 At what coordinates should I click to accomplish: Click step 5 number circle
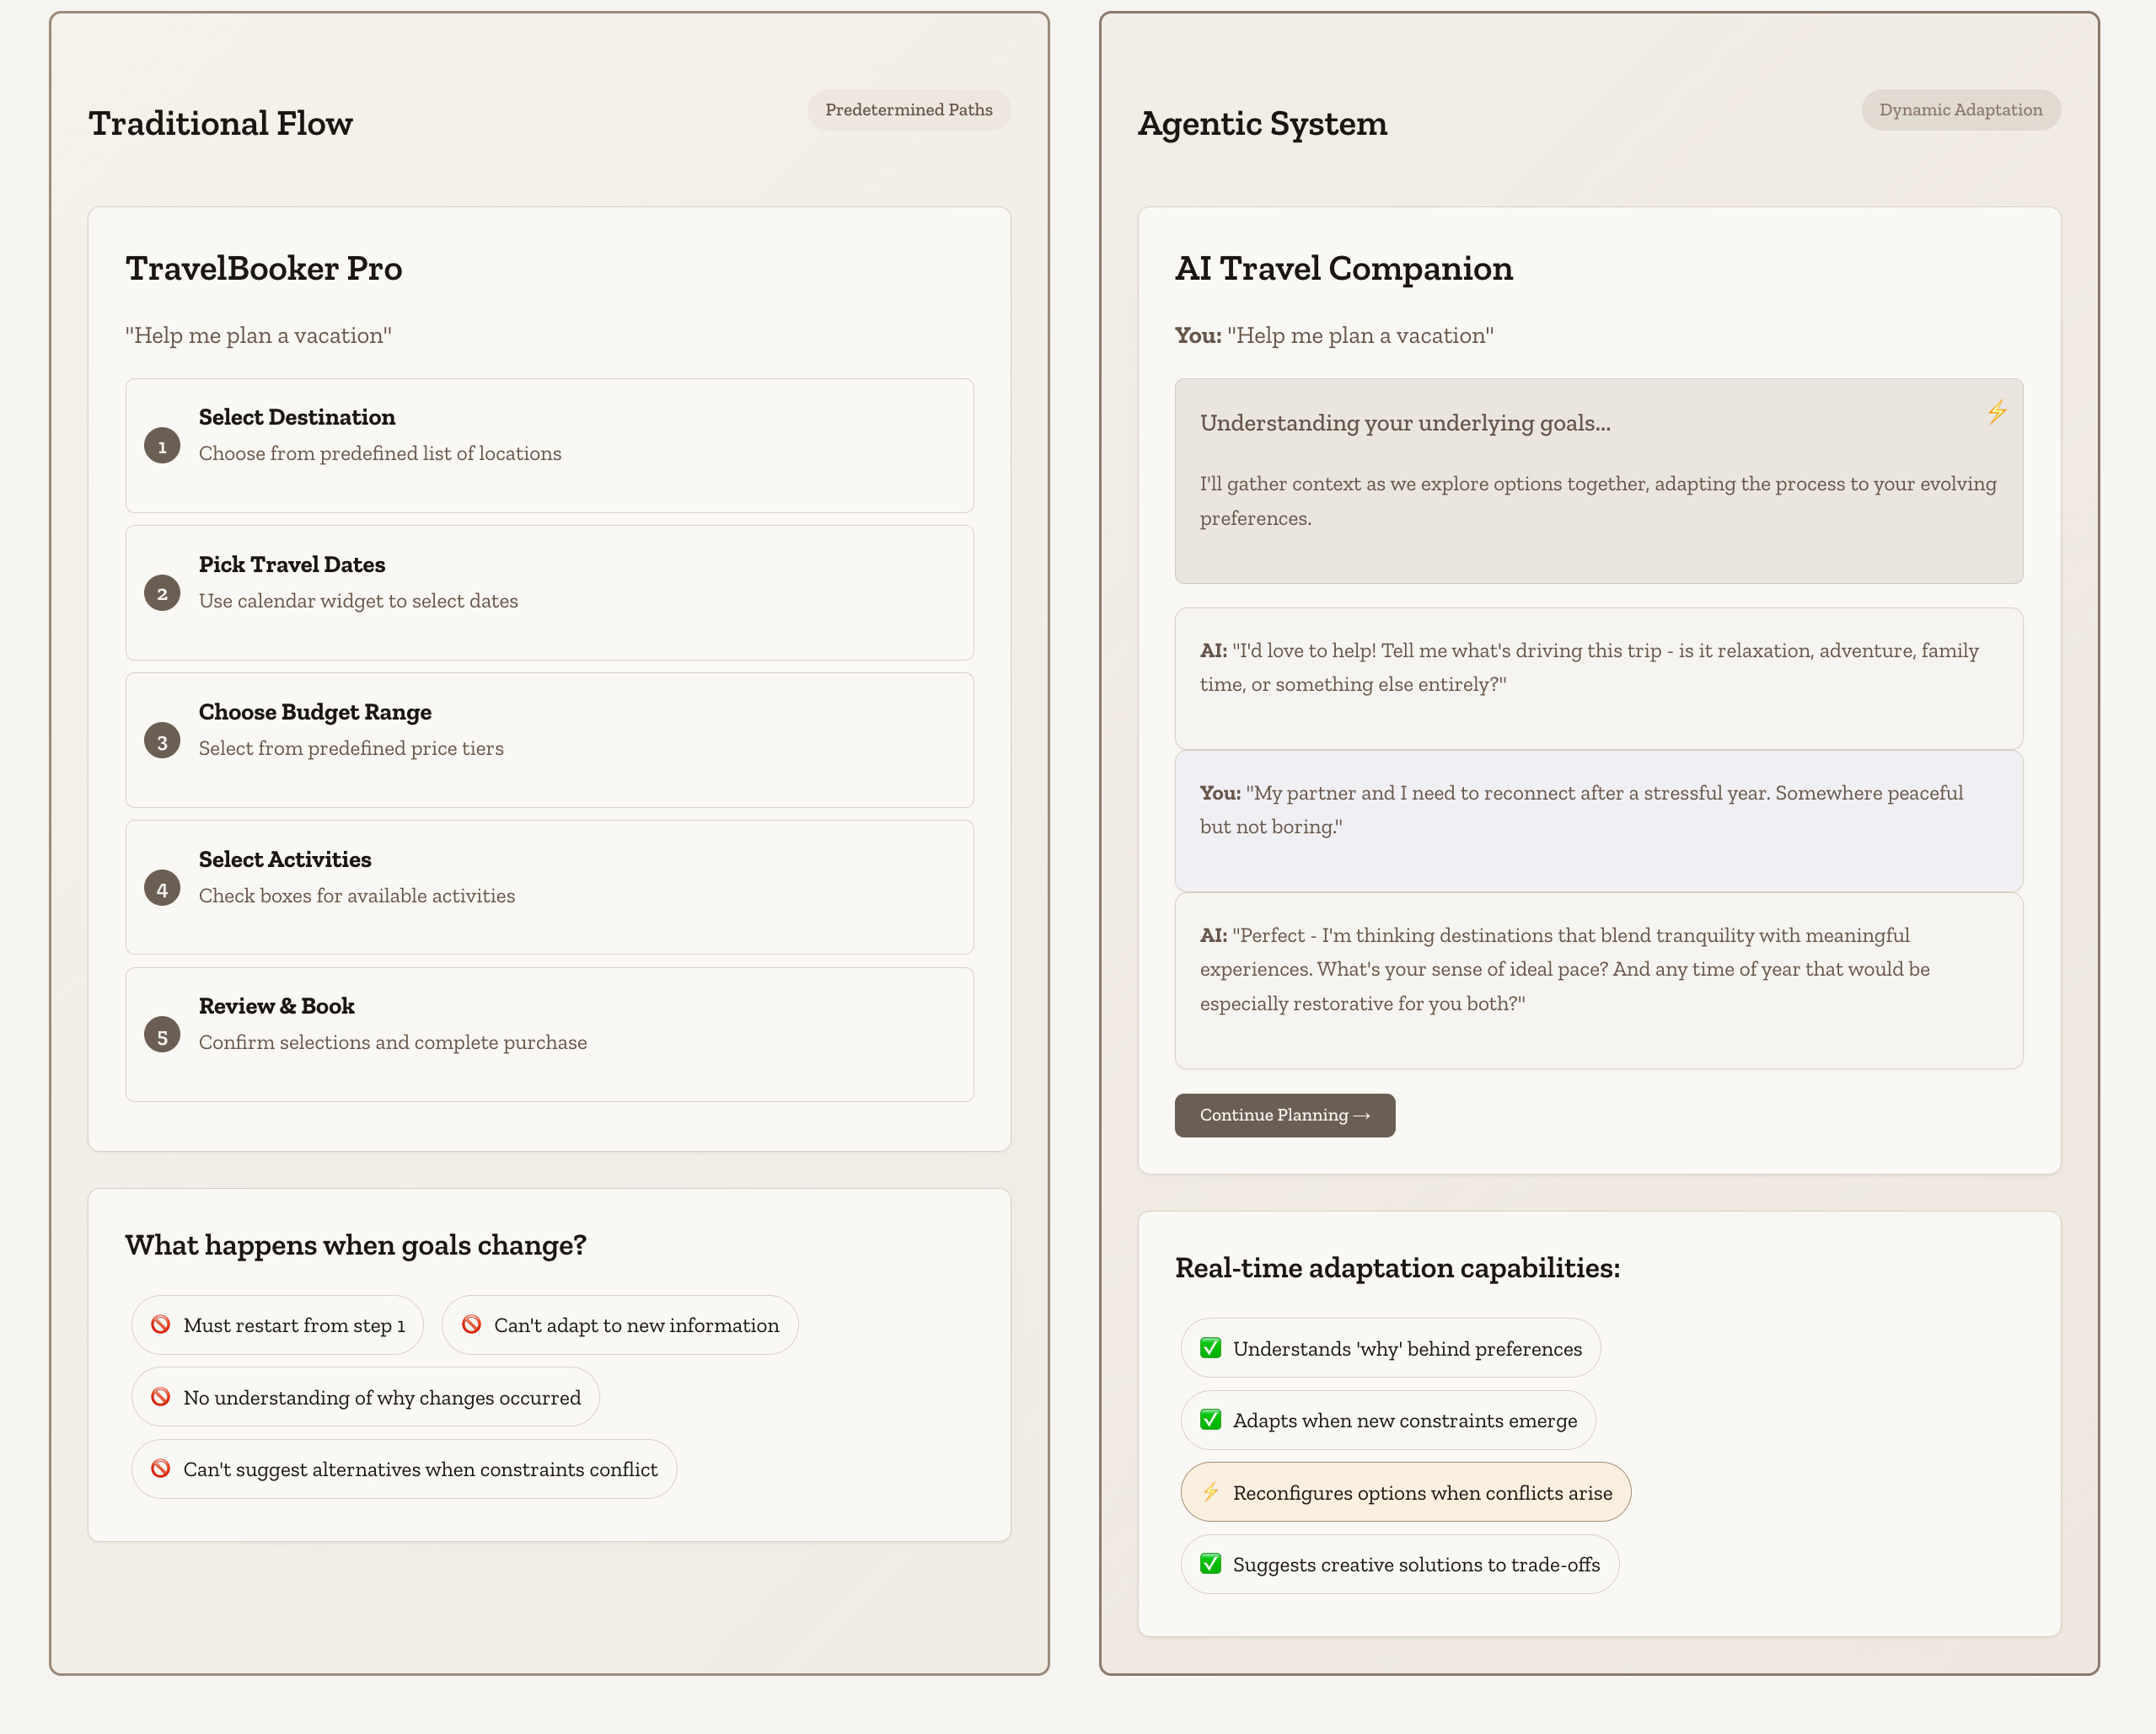point(162,1036)
